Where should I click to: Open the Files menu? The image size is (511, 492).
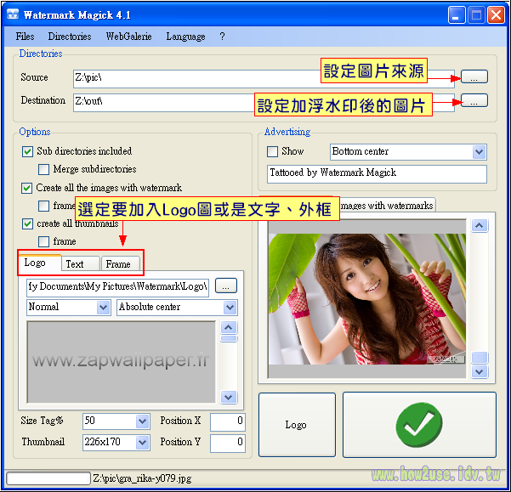pos(26,37)
